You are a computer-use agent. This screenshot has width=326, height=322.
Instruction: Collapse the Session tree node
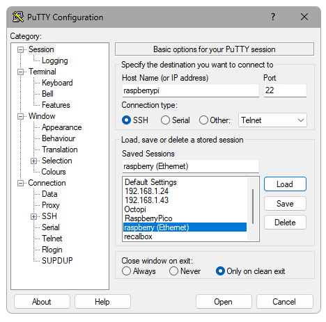(20, 49)
